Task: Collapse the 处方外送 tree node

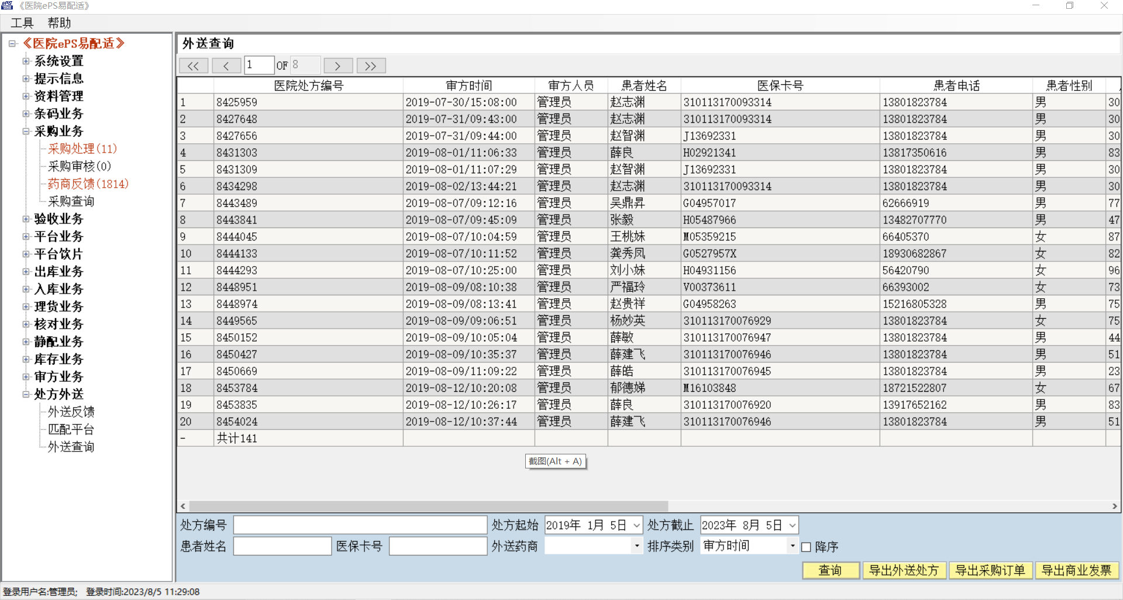Action: pyautogui.click(x=26, y=394)
